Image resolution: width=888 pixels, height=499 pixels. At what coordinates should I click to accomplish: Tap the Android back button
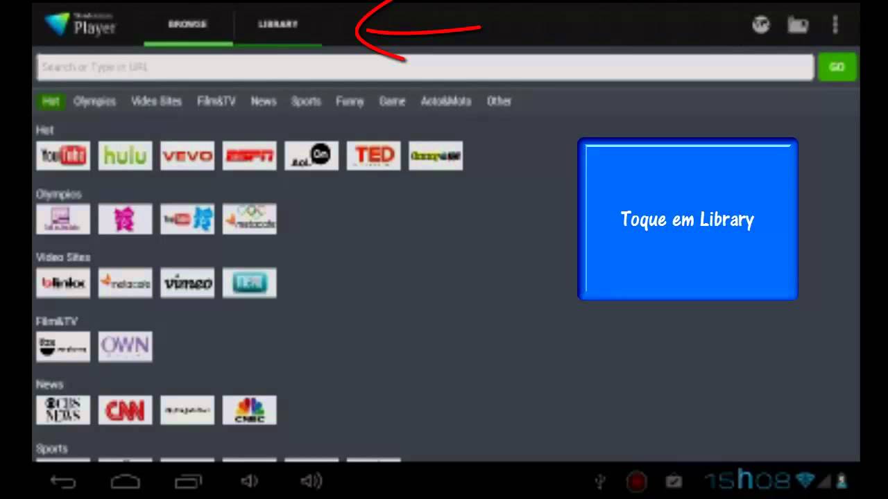(63, 481)
